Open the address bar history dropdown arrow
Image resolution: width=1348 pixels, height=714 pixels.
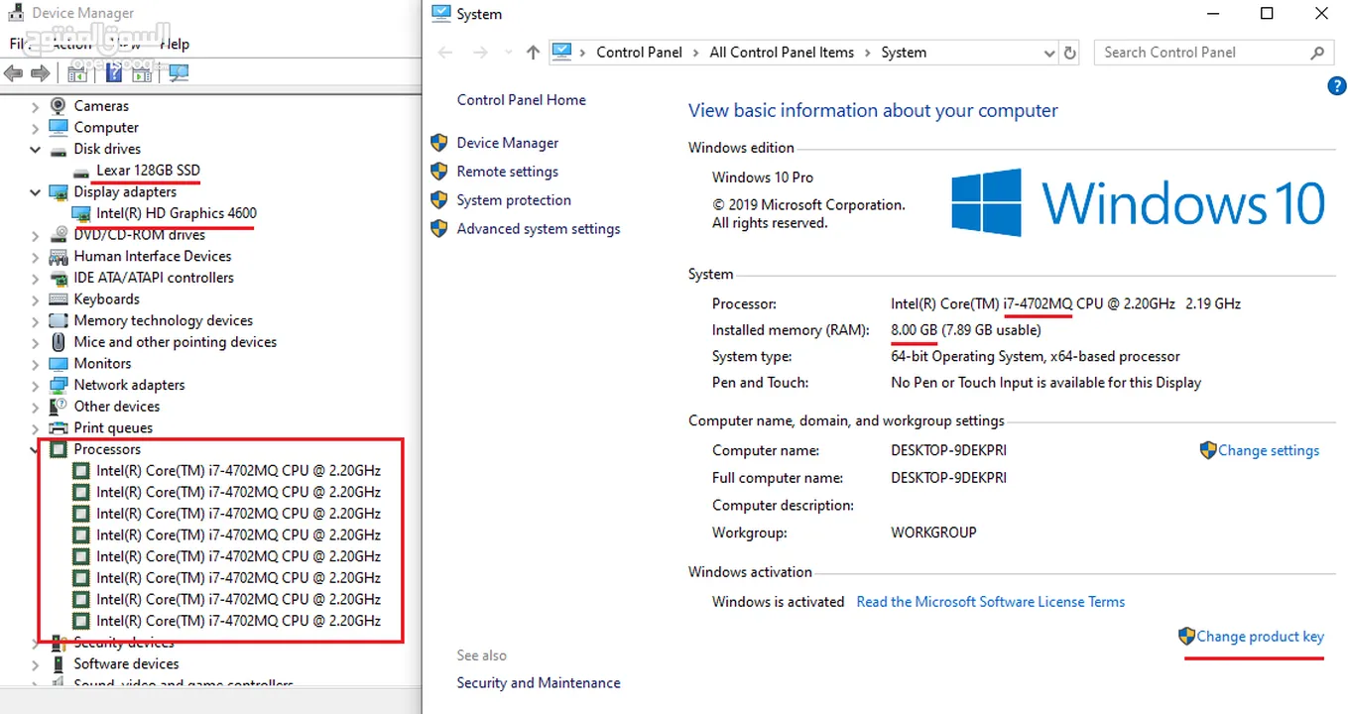pyautogui.click(x=1049, y=53)
